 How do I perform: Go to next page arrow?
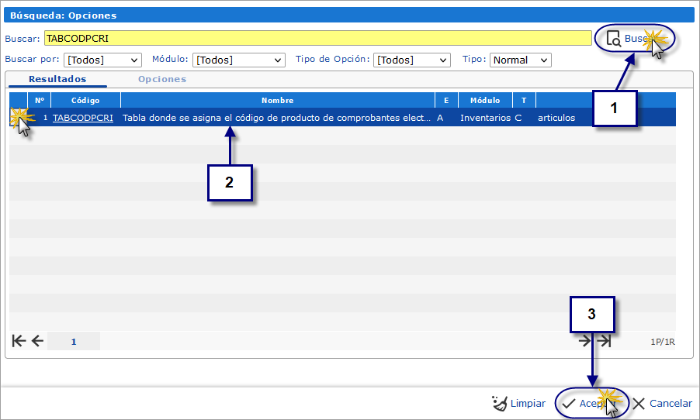point(586,341)
